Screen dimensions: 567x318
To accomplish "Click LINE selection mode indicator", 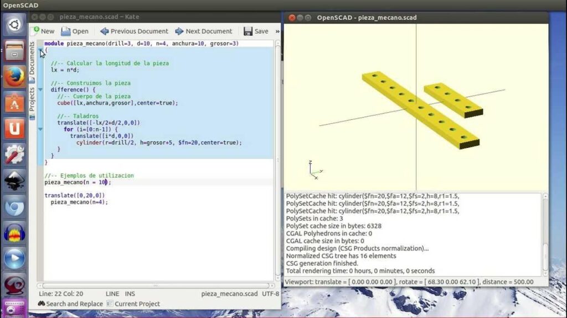I will coord(112,294).
